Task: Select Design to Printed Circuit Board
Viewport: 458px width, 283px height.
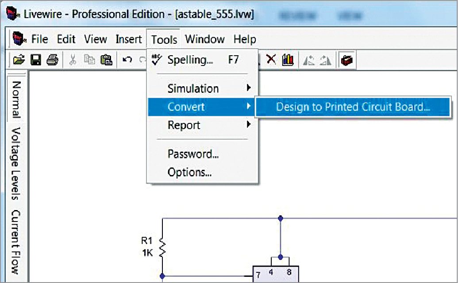Action: (352, 107)
